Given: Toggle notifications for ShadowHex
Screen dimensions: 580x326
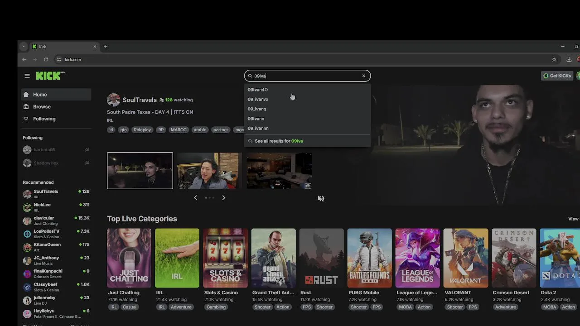Looking at the screenshot, I should [x=87, y=163].
